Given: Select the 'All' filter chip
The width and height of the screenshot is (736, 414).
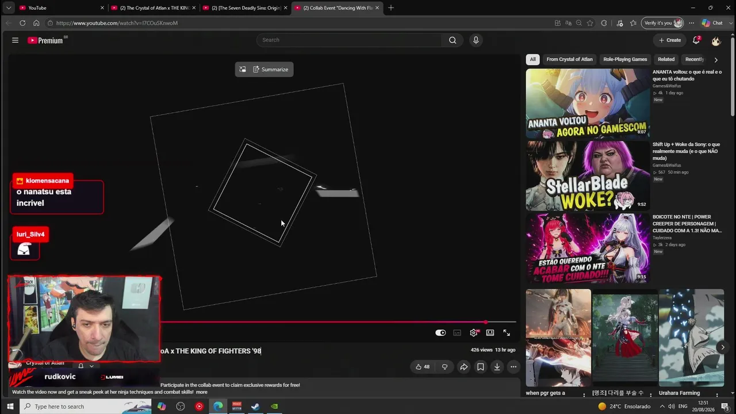Looking at the screenshot, I should (533, 59).
